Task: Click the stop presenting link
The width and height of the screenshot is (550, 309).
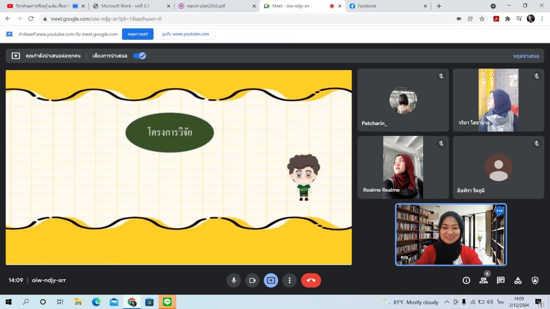Action: [x=526, y=56]
